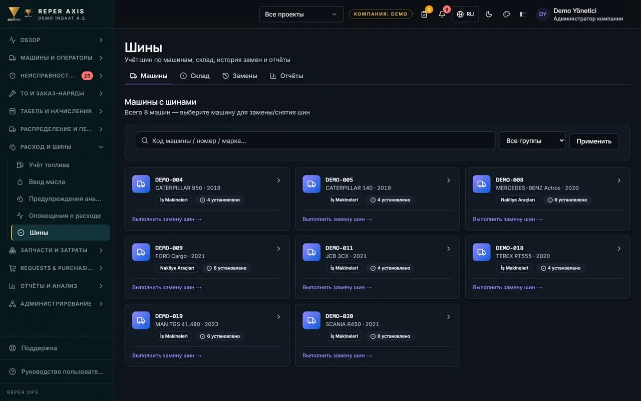Click the truck icon on DEMO-004 card

click(141, 184)
